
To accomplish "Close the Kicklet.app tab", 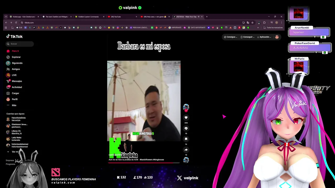I will pos(38,17).
